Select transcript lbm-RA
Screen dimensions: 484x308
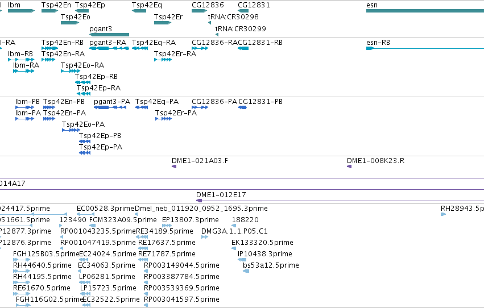24,71
